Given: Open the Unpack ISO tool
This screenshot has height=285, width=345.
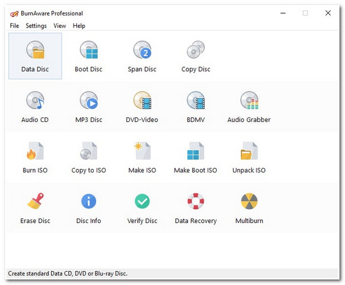Looking at the screenshot, I should tap(249, 157).
